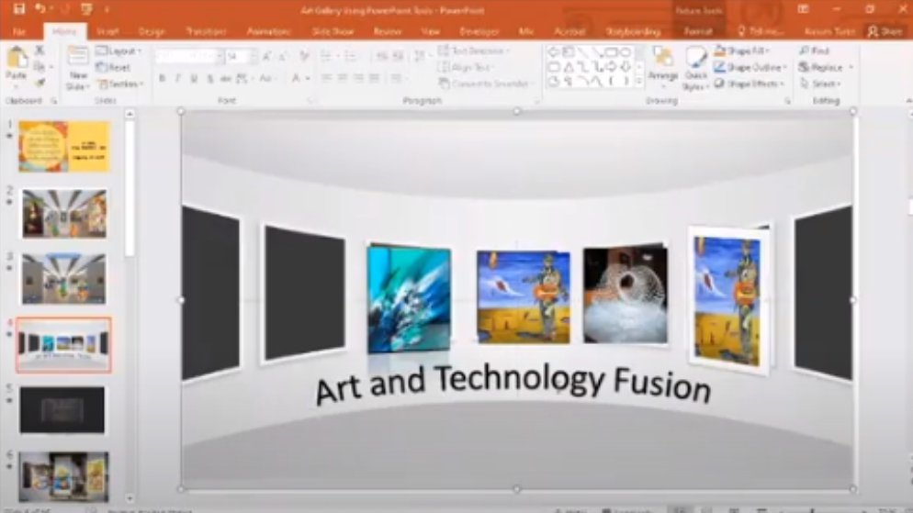Choose the oval shape in gallery

click(x=626, y=51)
